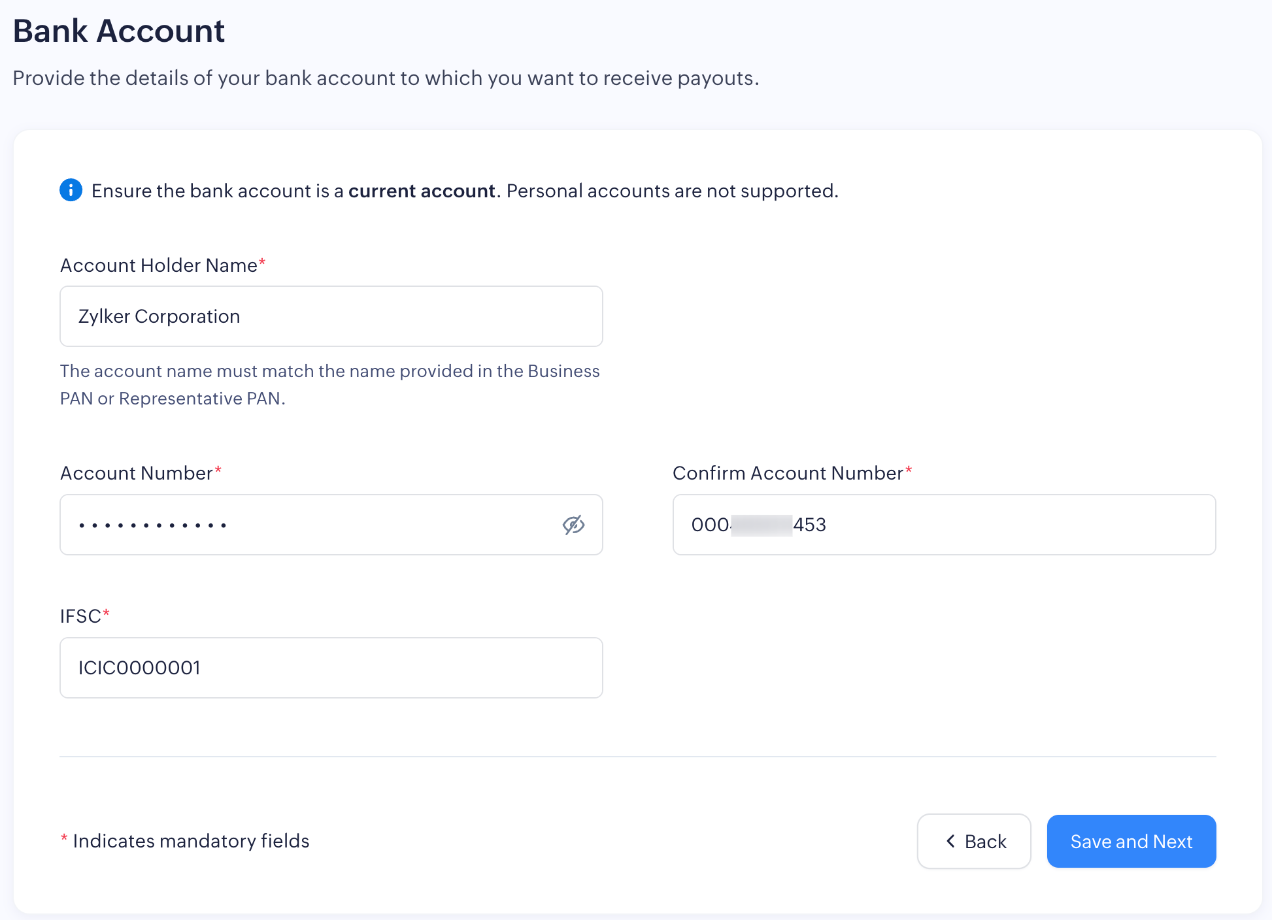Click 'Personal accounts are not supported' text

[x=672, y=191]
